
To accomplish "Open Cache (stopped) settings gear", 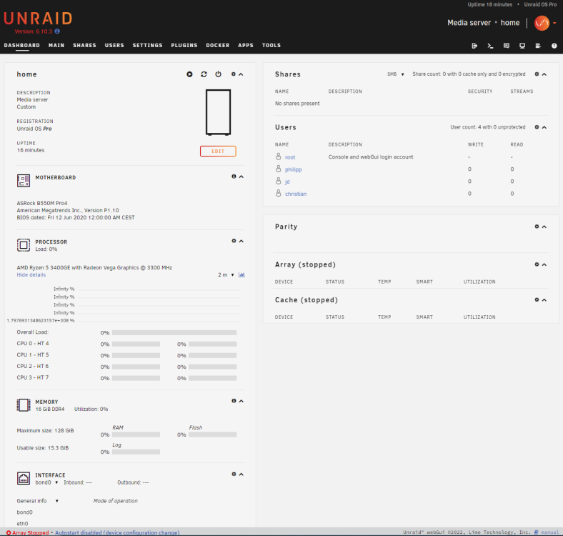I will 537,299.
